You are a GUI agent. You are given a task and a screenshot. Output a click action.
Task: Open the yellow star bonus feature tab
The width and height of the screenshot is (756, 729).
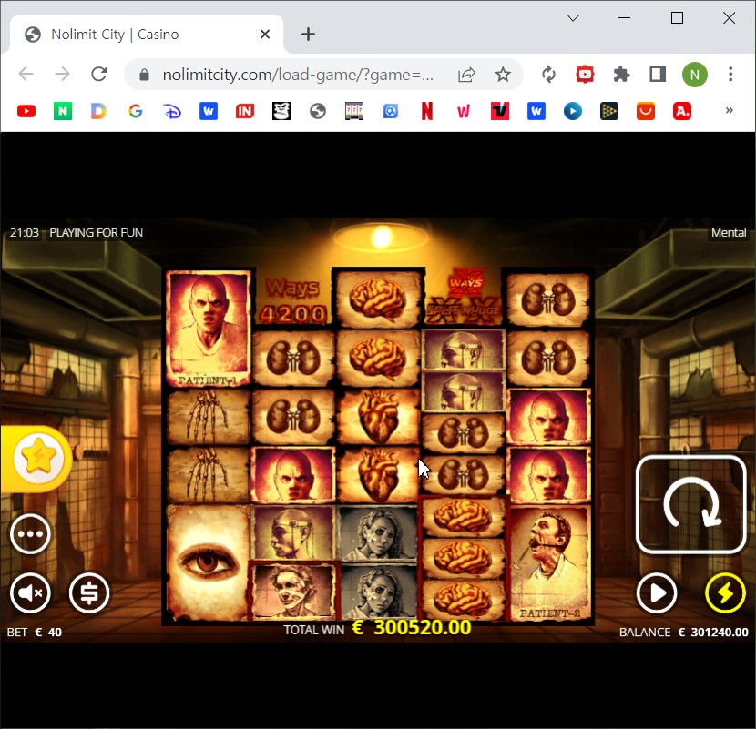(36, 458)
